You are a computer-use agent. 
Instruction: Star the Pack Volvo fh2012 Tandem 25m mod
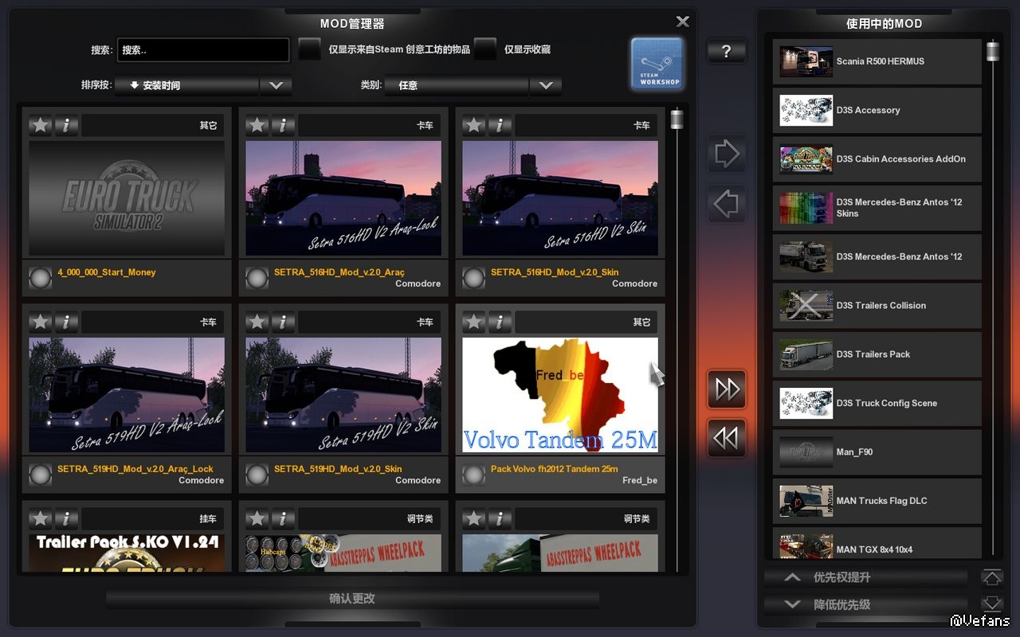(474, 322)
